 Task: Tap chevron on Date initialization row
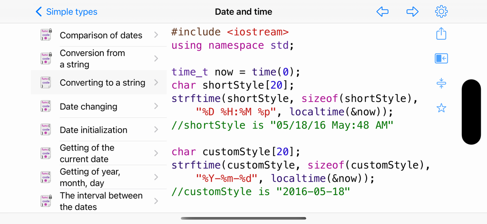(156, 130)
